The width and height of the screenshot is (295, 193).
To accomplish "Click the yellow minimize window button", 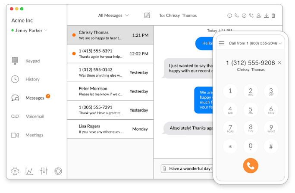I will [16, 9].
